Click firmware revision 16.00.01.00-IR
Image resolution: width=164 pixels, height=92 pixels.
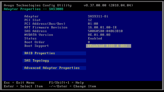(102, 27)
